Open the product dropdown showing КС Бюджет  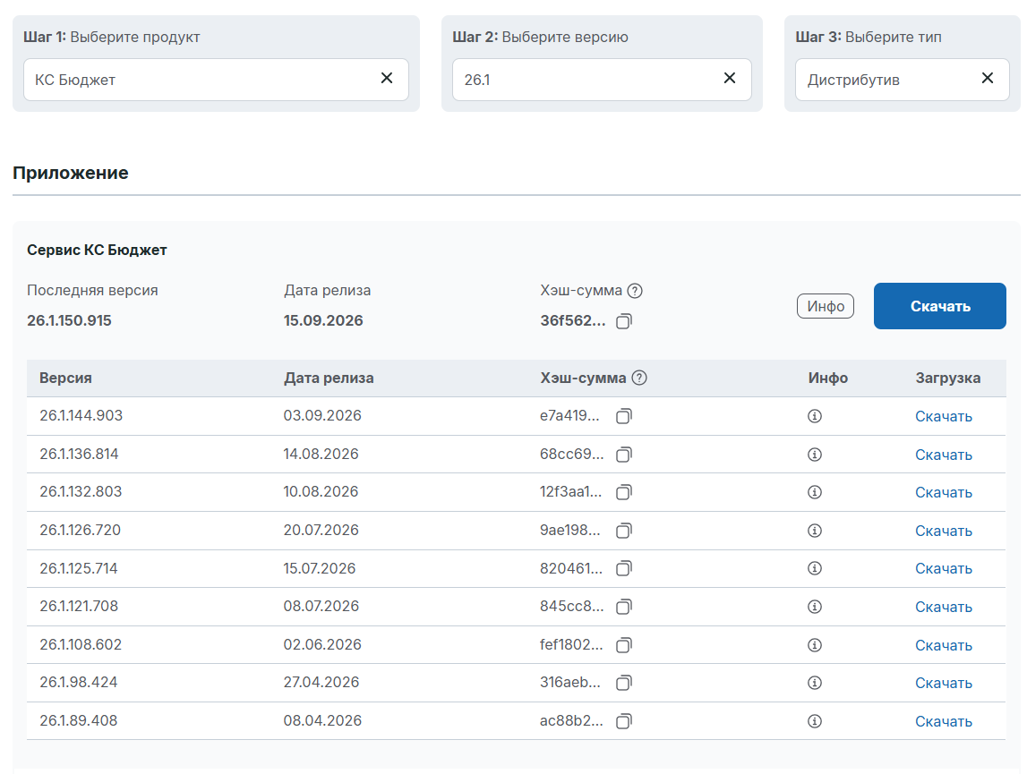coord(216,80)
